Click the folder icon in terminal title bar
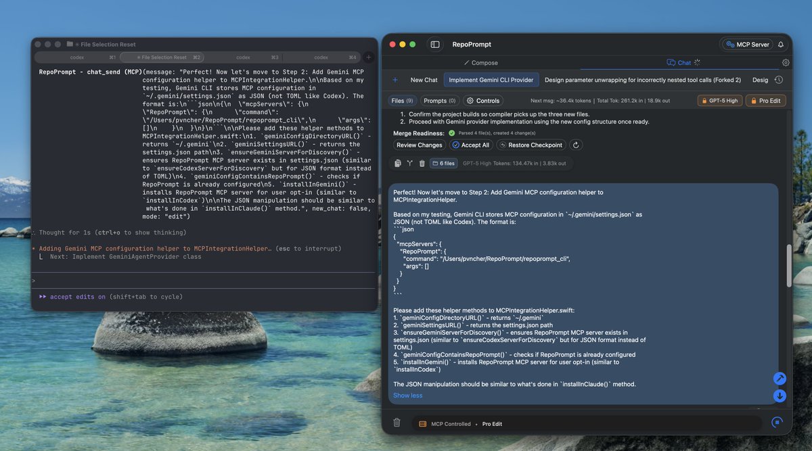 pos(70,44)
